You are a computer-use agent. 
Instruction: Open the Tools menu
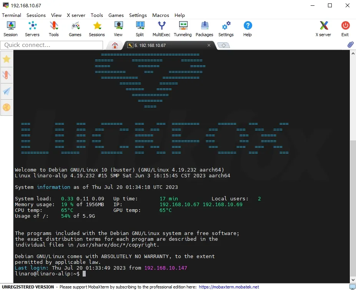point(97,15)
